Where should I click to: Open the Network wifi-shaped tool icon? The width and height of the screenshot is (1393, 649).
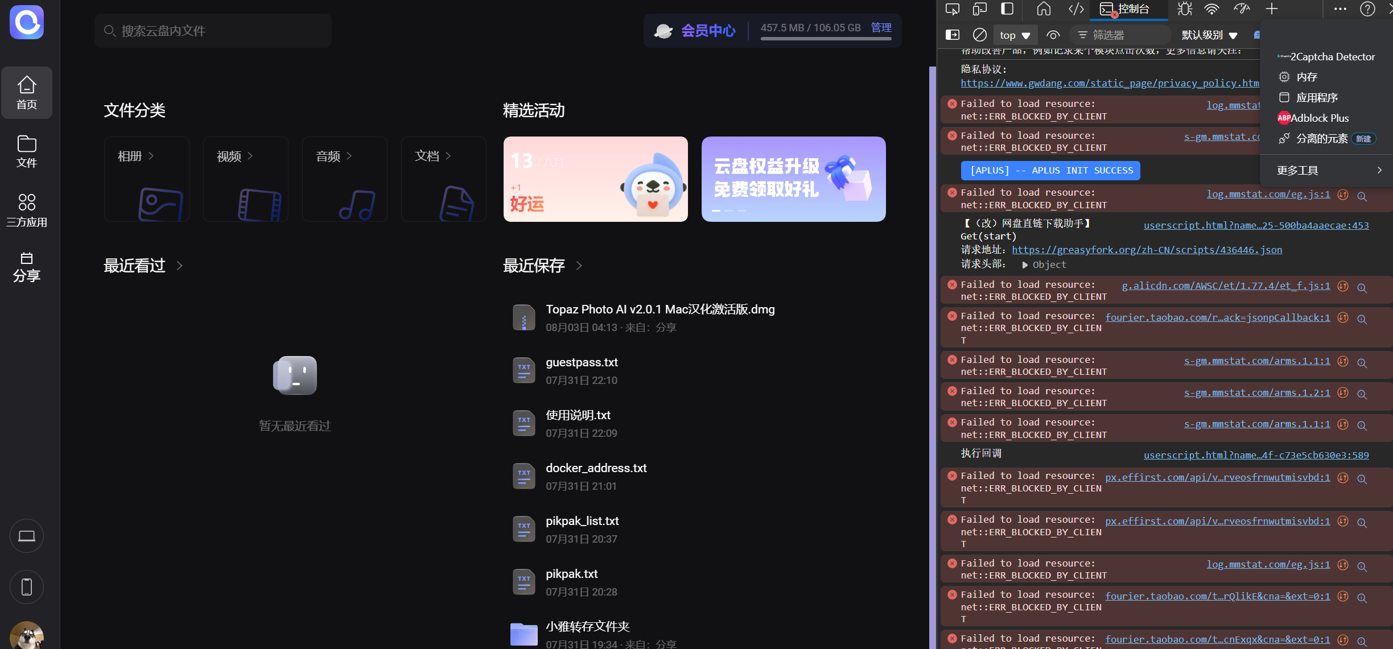1212,9
